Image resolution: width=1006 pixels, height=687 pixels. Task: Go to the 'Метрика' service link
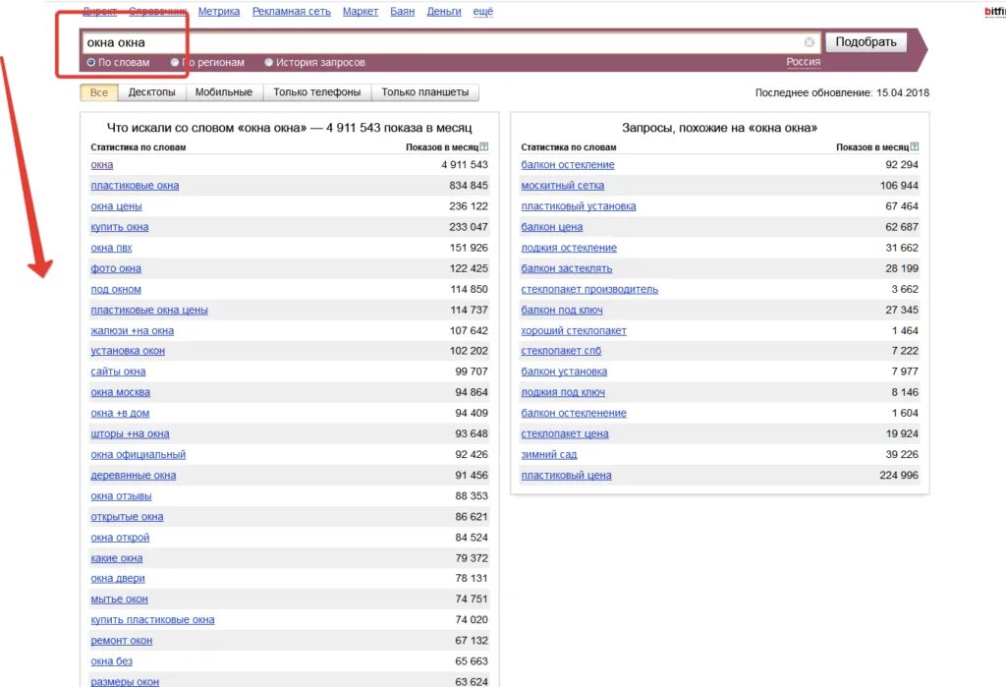219,12
